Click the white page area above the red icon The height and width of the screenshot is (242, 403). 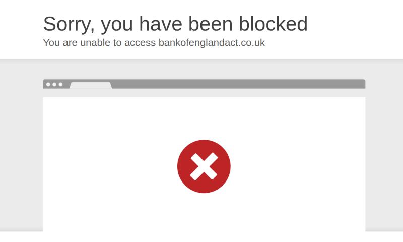pos(204,118)
